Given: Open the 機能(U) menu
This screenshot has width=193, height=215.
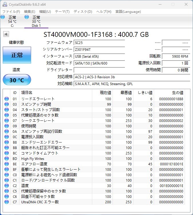Looking at the screenshot, I should tap(45, 12).
